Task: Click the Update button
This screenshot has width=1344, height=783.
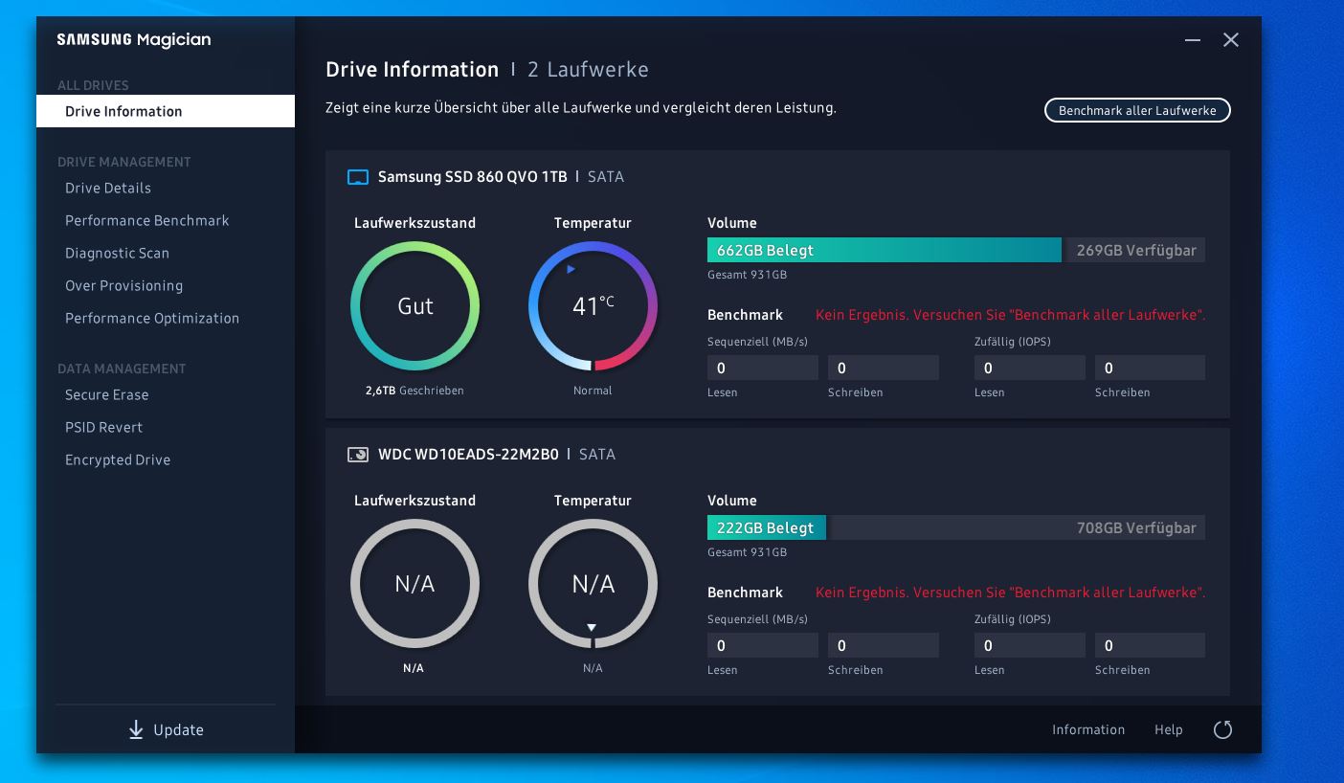Action: click(166, 730)
